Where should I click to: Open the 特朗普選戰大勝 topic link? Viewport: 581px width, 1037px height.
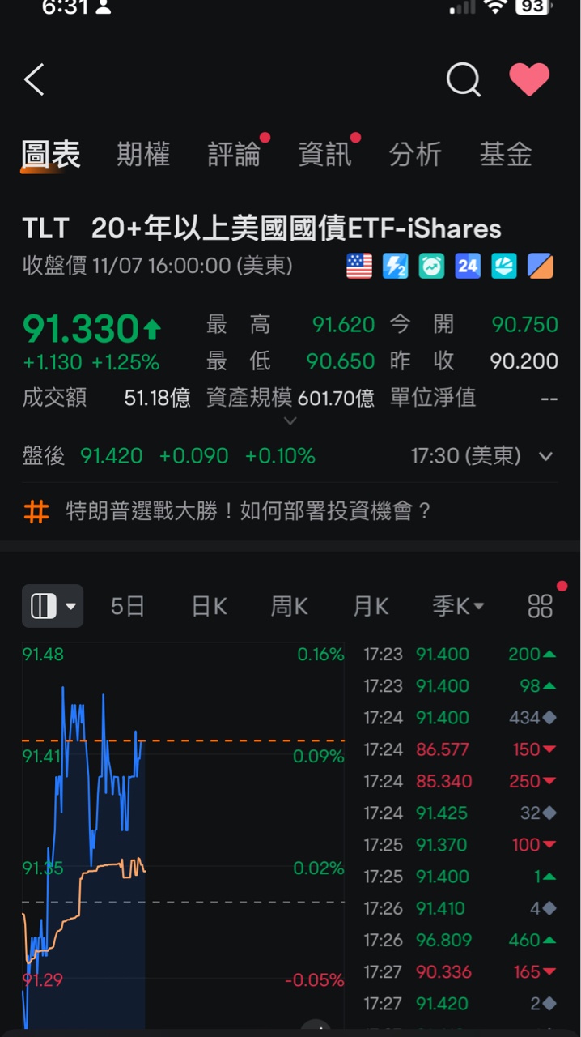pyautogui.click(x=248, y=512)
